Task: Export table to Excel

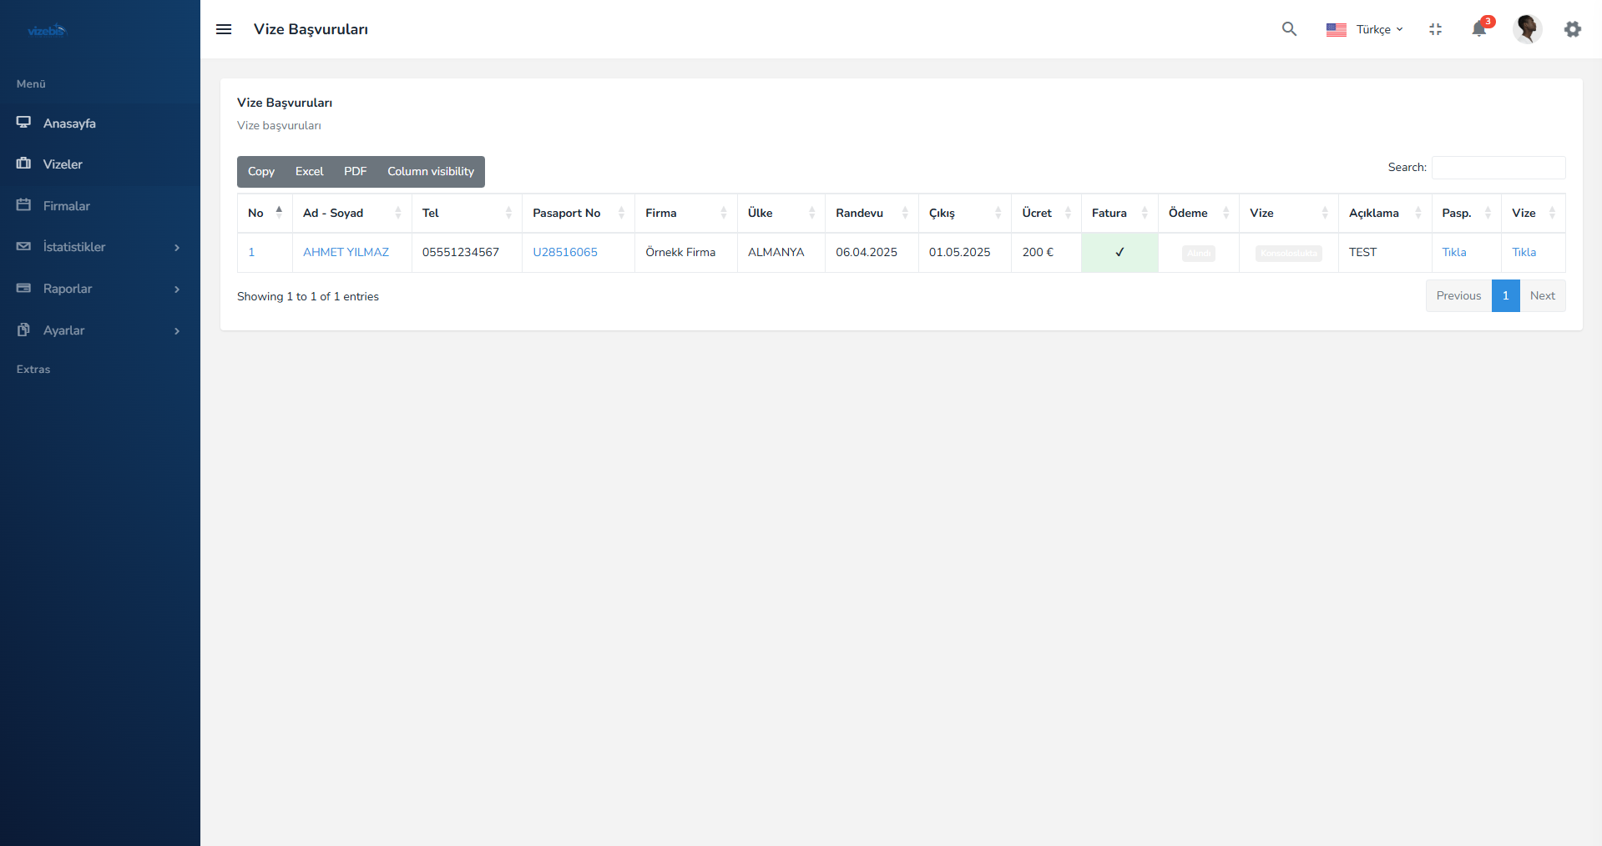Action: coord(309,172)
